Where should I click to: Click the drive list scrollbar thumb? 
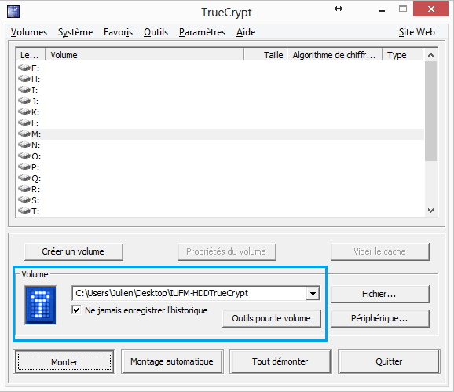point(430,111)
